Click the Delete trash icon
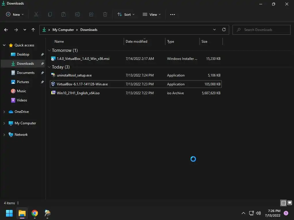 pyautogui.click(x=105, y=14)
